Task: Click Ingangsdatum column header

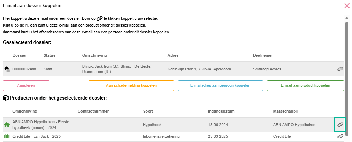Action: coord(221,111)
